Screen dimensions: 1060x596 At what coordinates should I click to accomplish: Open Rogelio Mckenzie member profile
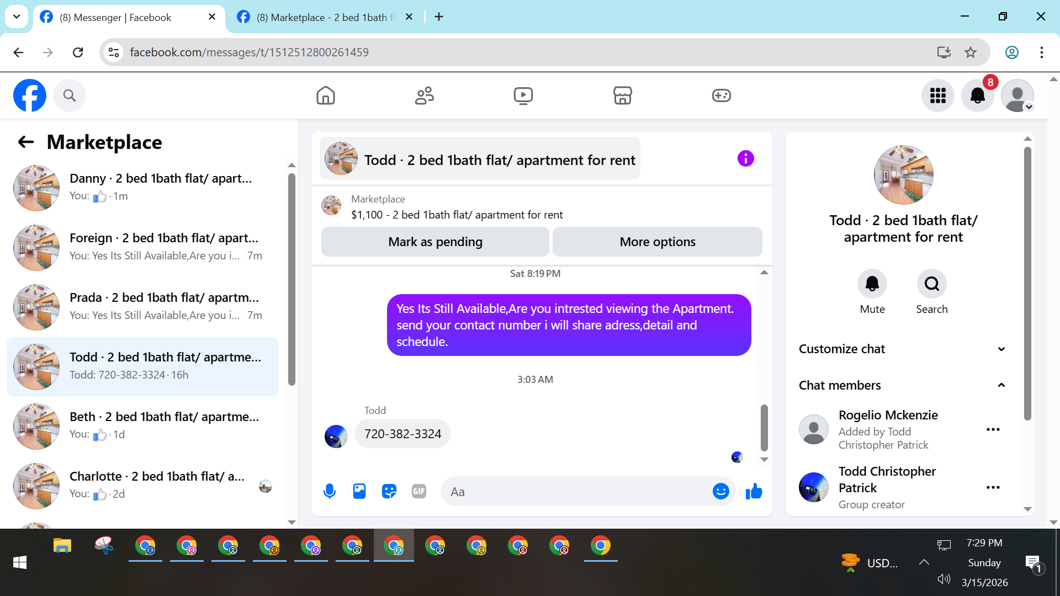click(x=888, y=415)
